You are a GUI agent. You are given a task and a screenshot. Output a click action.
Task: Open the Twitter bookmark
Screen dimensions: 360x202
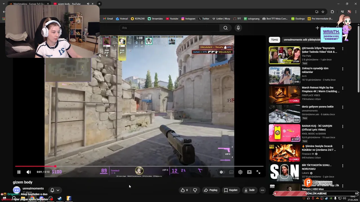click(204, 19)
